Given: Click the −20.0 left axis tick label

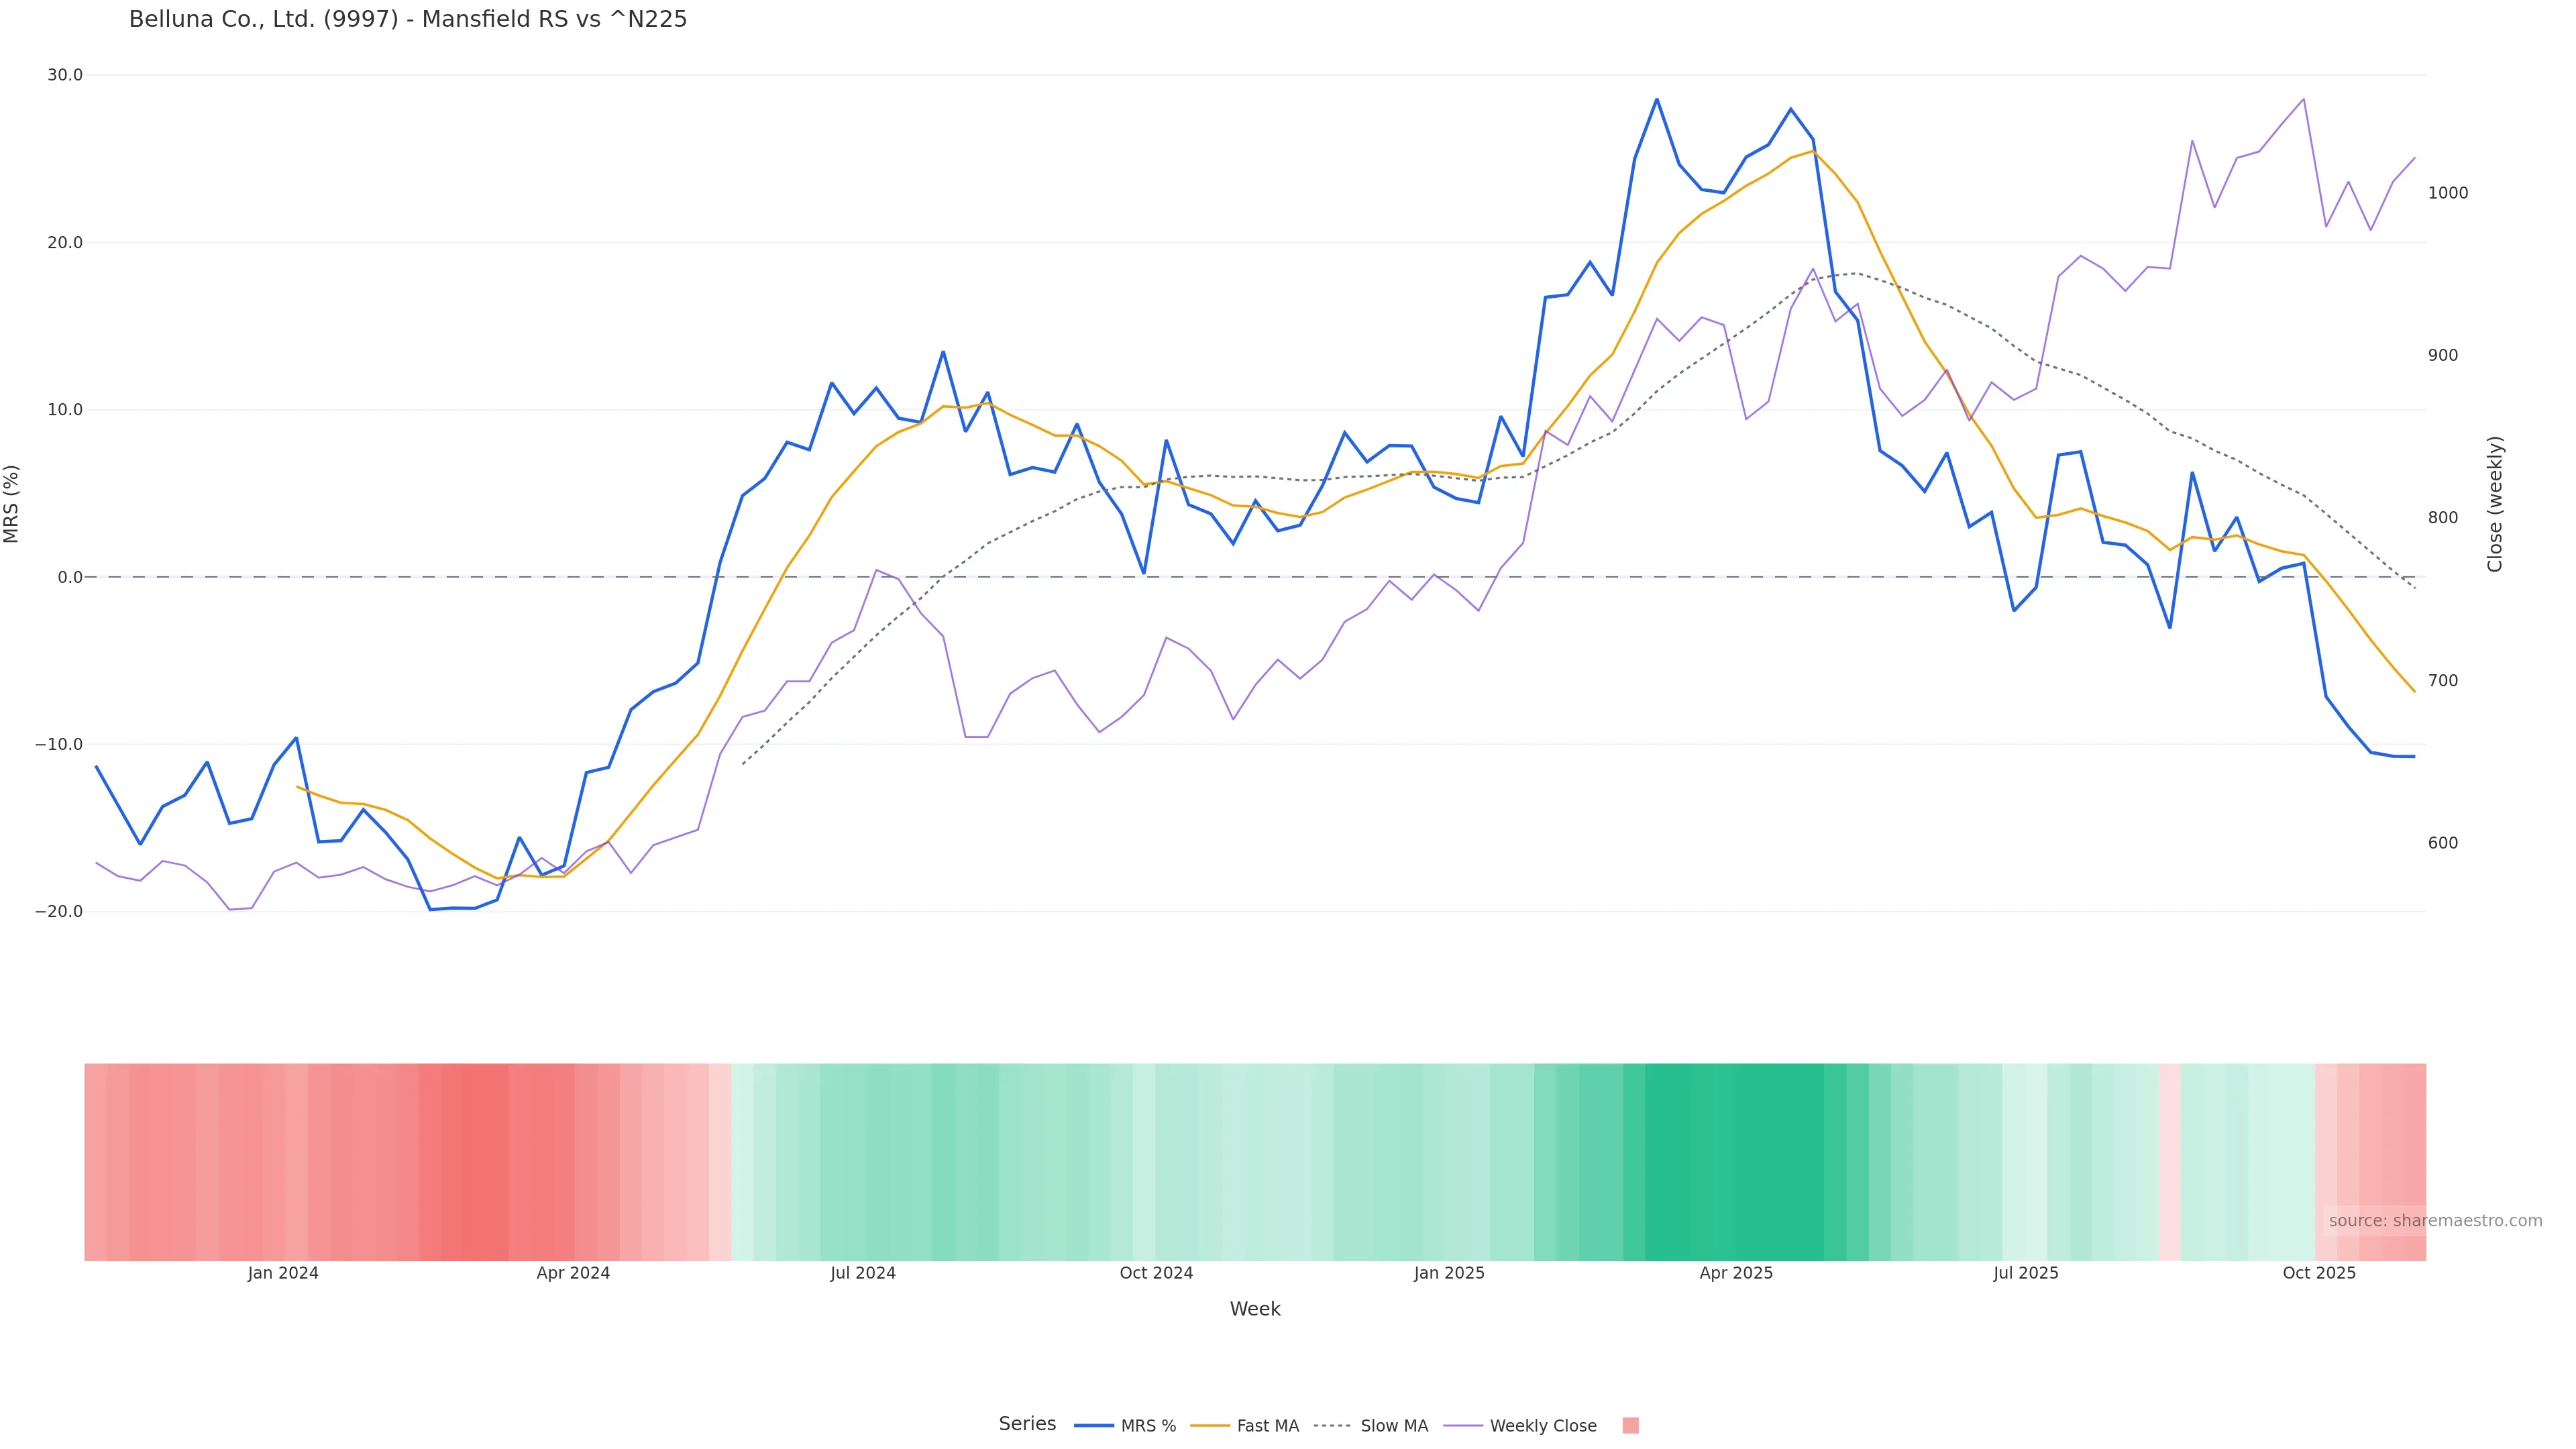Looking at the screenshot, I should coord(59,911).
